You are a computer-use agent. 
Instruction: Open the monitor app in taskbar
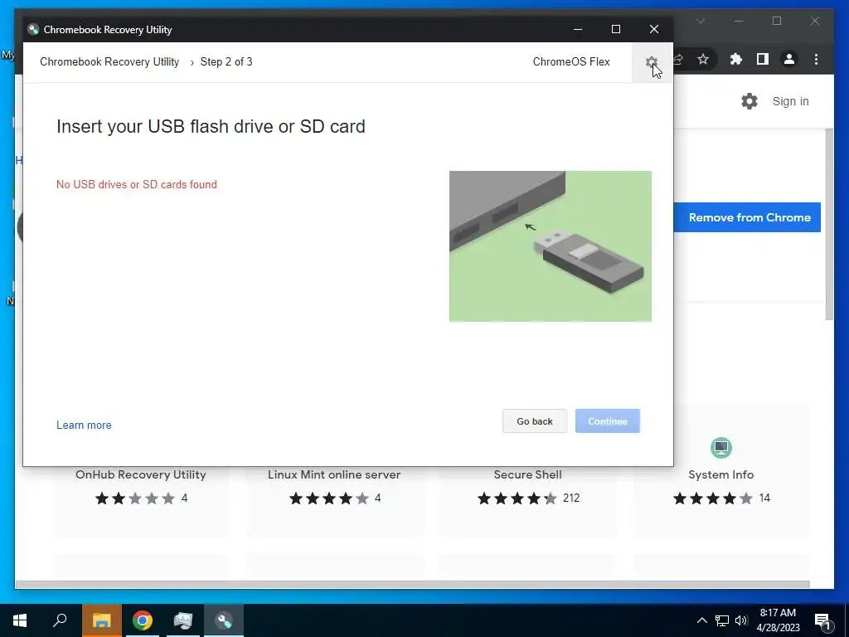click(x=183, y=620)
